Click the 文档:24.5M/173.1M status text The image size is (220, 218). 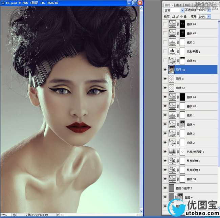pyautogui.click(x=37, y=215)
